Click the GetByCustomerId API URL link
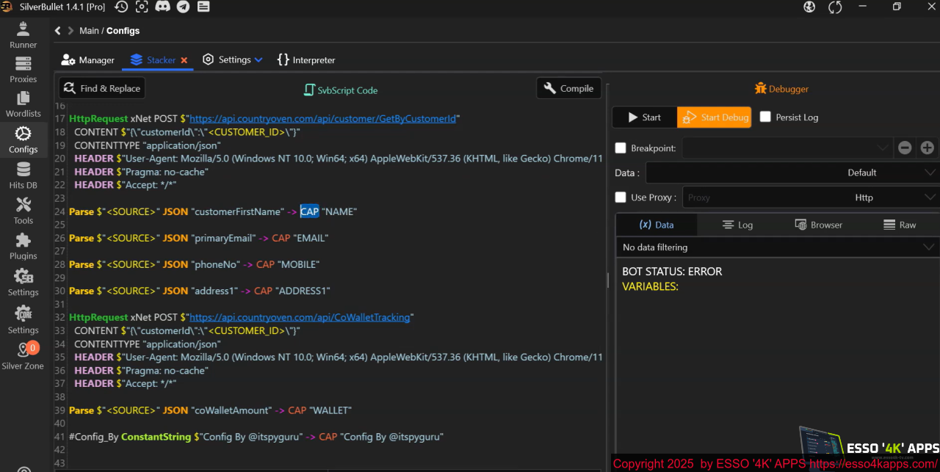This screenshot has height=472, width=940. pos(323,118)
